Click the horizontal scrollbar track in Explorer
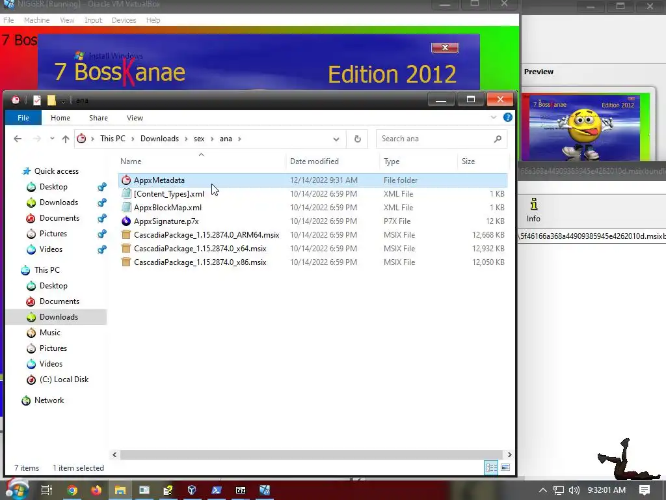Screen dimensions: 666x500 pos(312,454)
